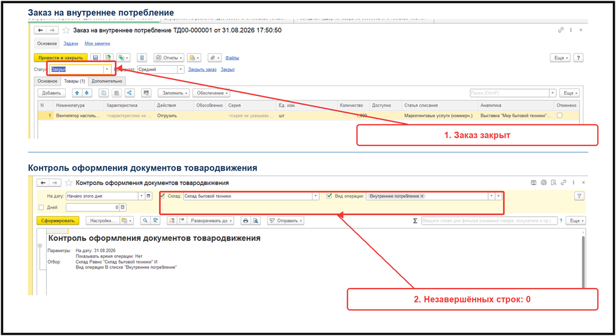Toggle the Отменено checkbox in the first row
This screenshot has height=336, width=616.
(x=559, y=116)
